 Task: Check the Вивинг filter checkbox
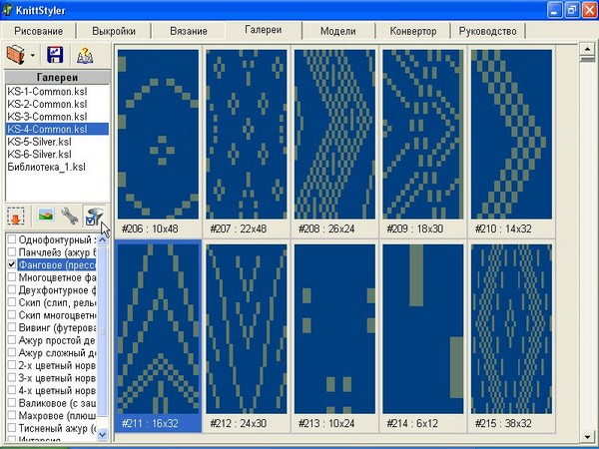[x=12, y=327]
